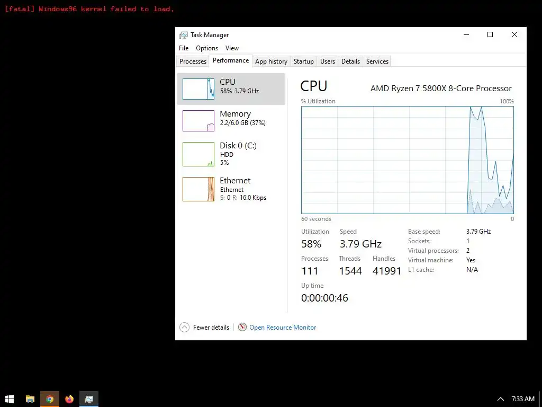Minimize the Task Manager window
Viewport: 542px width, 407px height.
tap(466, 34)
